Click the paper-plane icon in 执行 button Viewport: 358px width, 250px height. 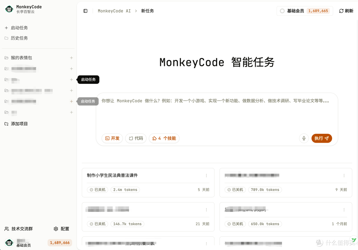(x=327, y=138)
